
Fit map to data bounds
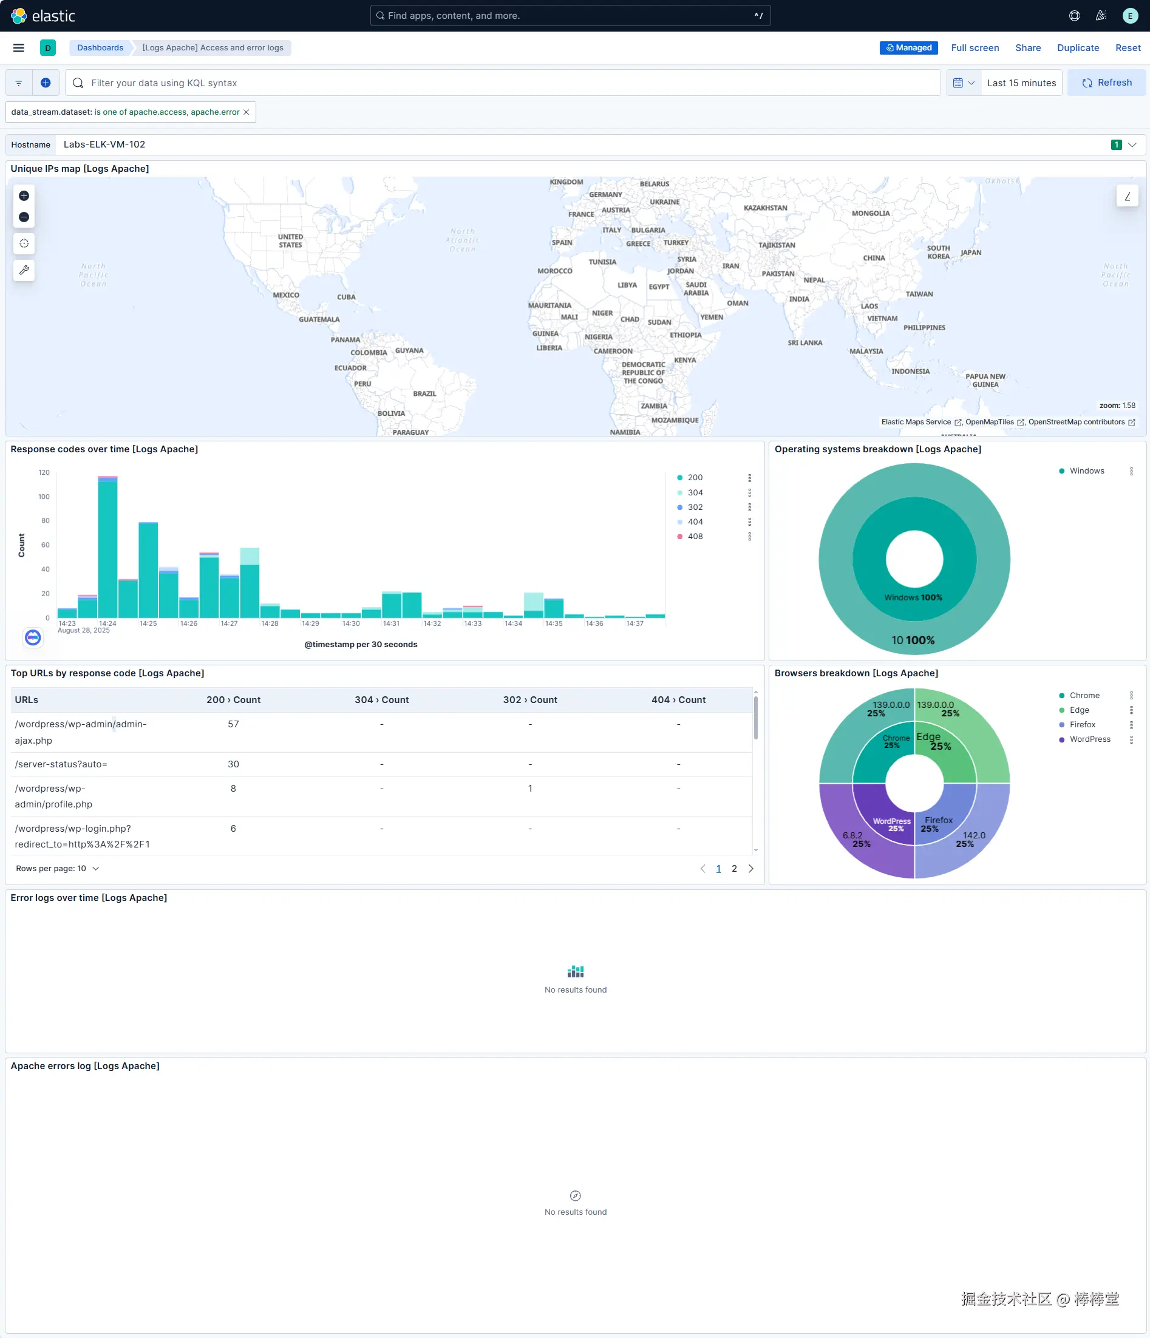click(x=24, y=243)
